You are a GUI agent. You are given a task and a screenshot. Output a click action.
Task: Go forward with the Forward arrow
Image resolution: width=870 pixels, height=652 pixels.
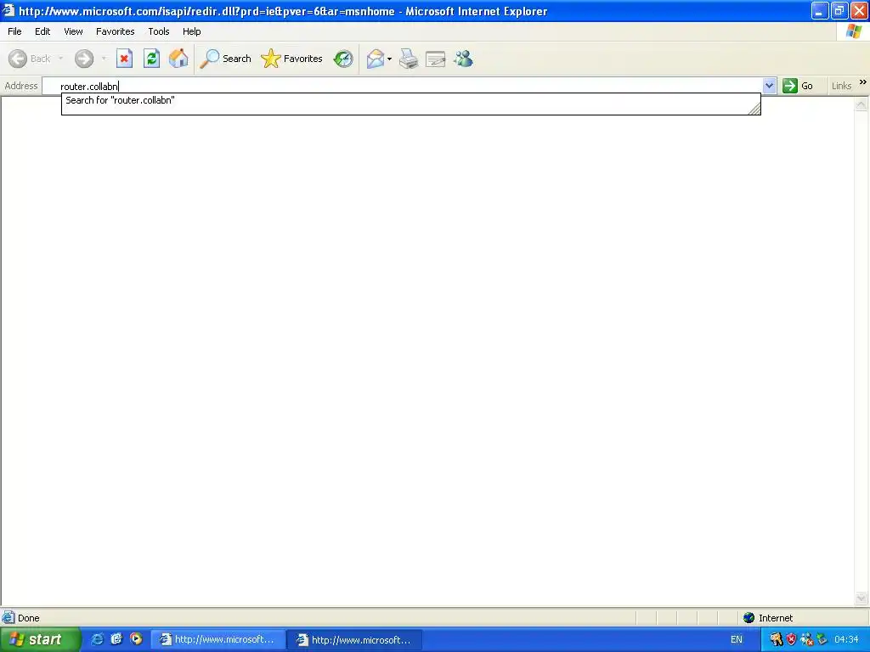[84, 59]
